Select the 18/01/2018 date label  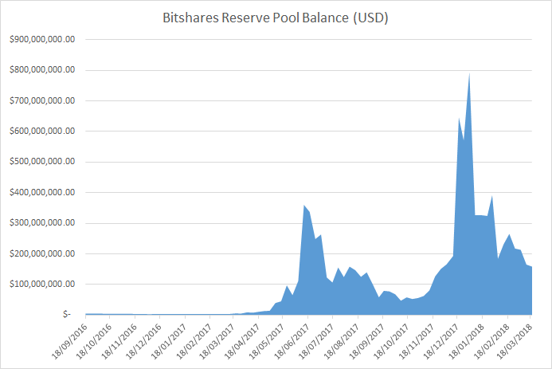click(x=466, y=340)
